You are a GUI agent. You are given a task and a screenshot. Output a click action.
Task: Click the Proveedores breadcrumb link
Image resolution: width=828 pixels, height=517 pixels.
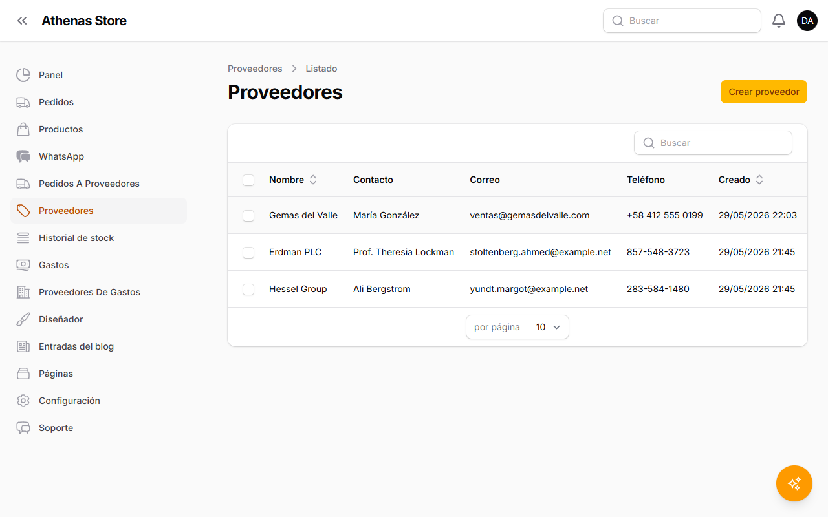pos(255,69)
